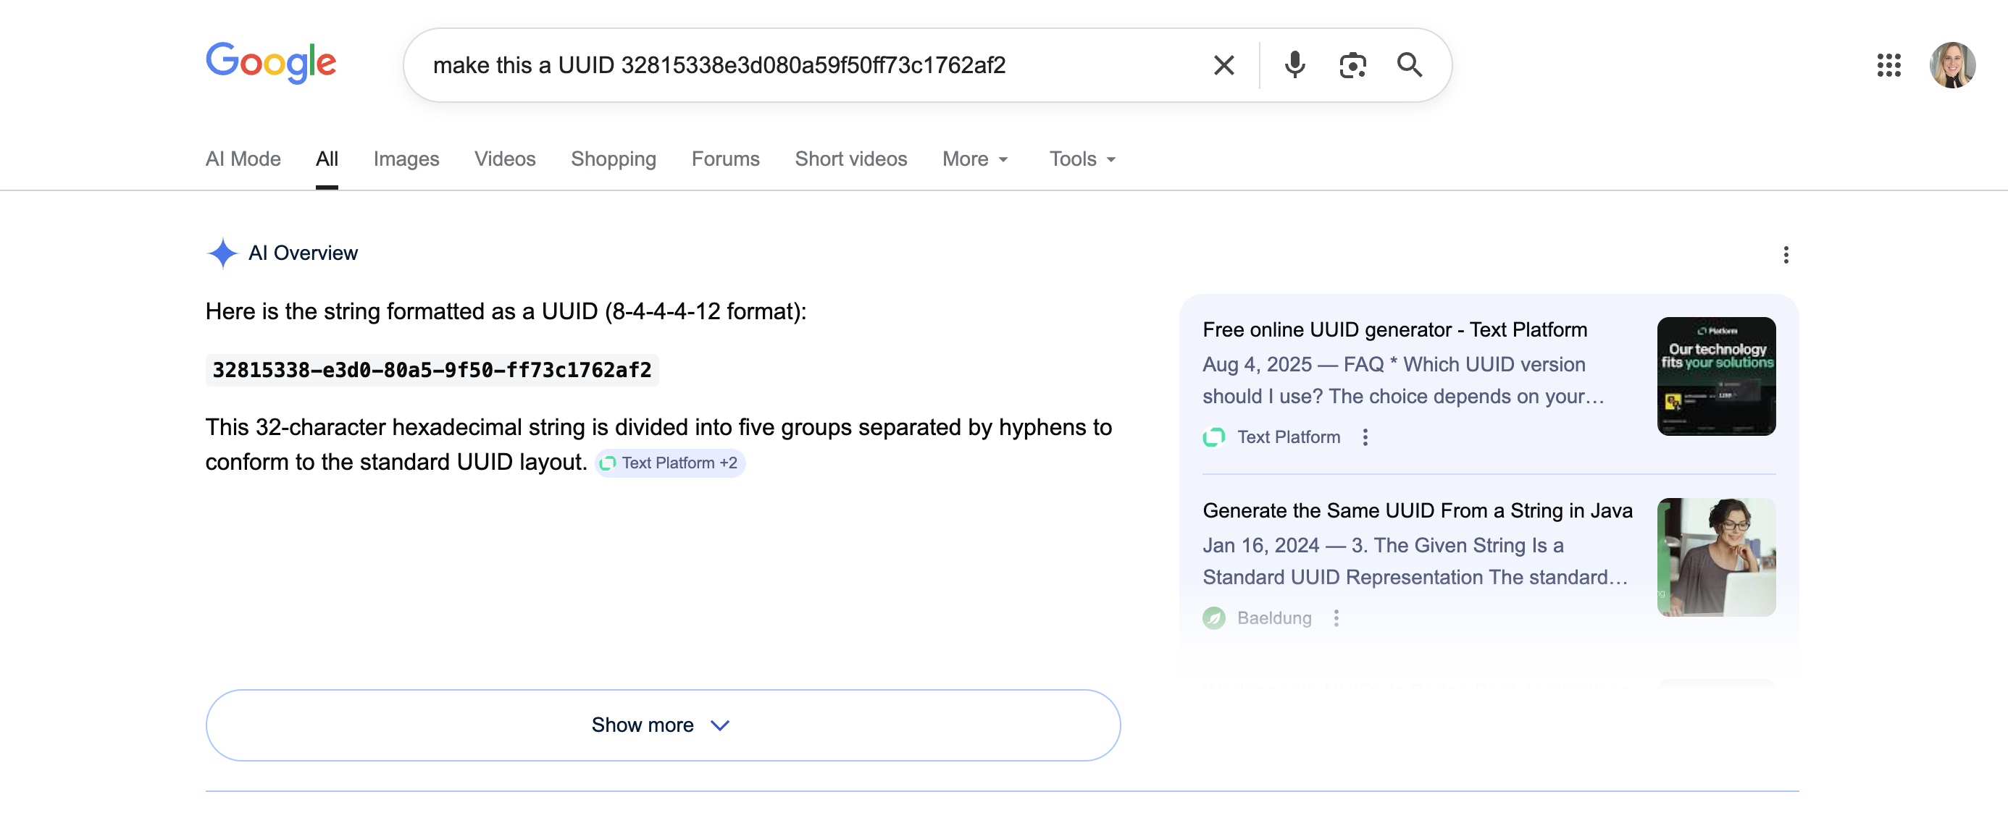Expand the More search filters dropdown

[976, 159]
